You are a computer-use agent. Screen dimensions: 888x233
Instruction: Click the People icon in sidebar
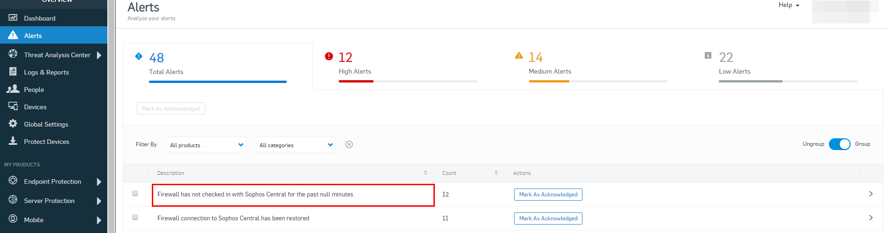pos(13,89)
